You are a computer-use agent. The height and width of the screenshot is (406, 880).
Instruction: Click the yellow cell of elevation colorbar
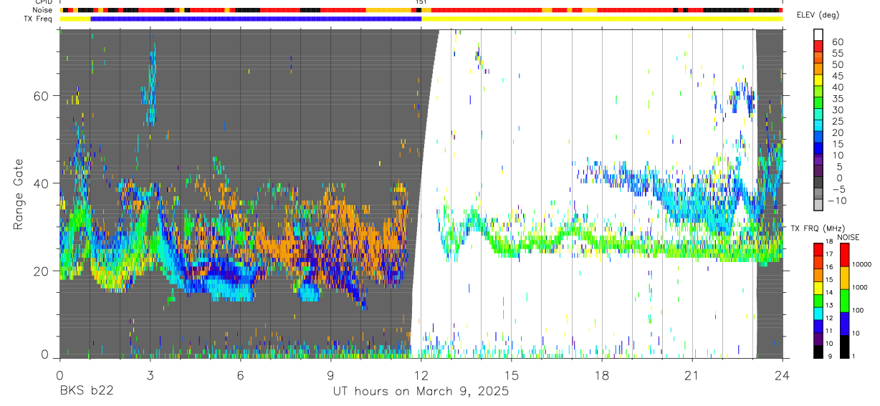coord(818,81)
